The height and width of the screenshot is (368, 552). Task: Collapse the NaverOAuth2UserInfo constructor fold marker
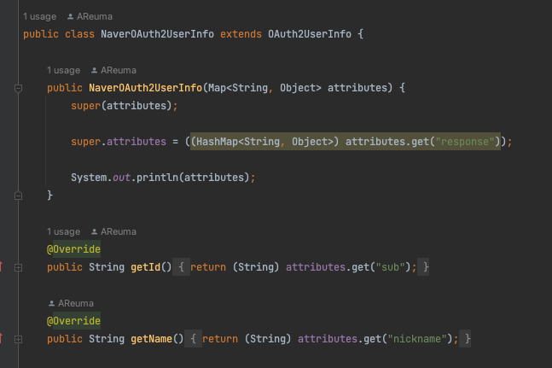tap(18, 88)
